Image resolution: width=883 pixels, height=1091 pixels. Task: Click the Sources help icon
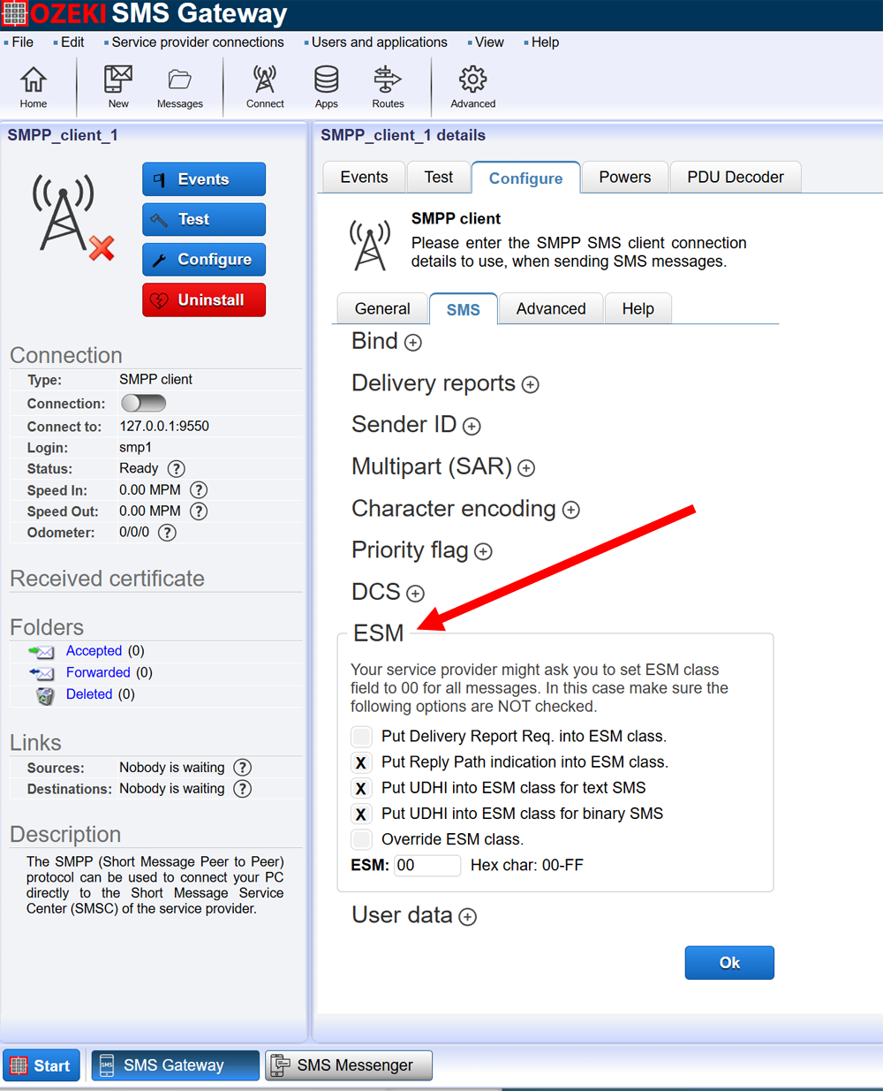point(243,768)
